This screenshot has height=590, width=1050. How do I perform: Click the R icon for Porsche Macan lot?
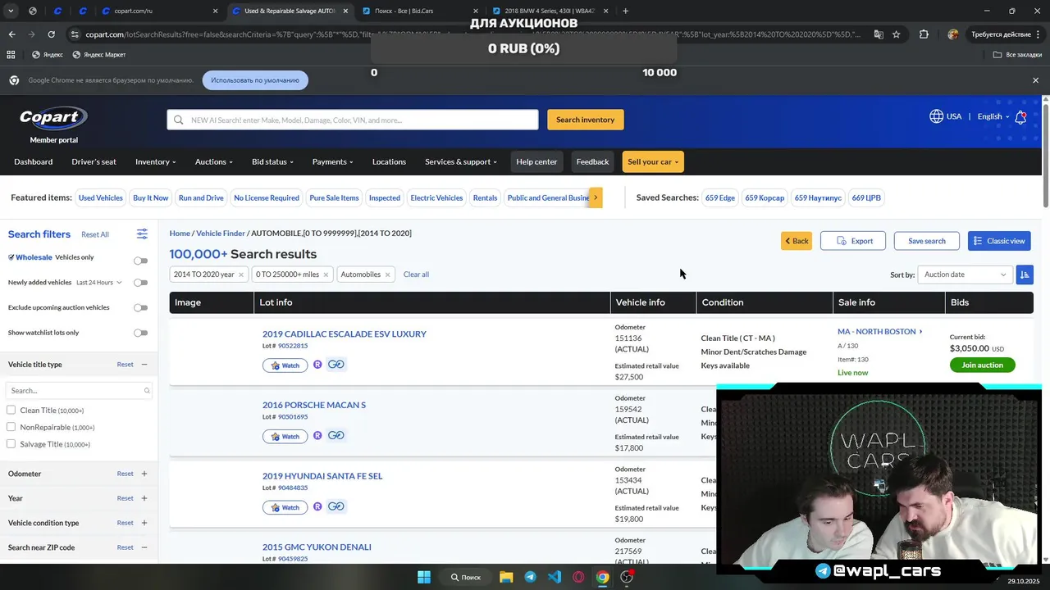pyautogui.click(x=317, y=436)
